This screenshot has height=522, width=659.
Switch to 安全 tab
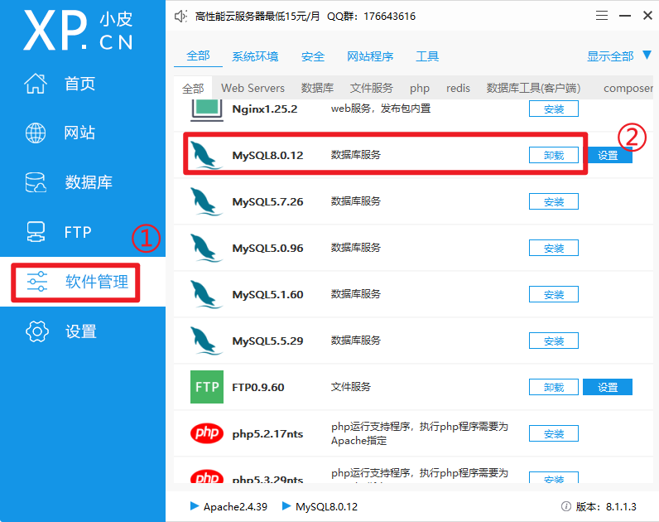click(313, 56)
